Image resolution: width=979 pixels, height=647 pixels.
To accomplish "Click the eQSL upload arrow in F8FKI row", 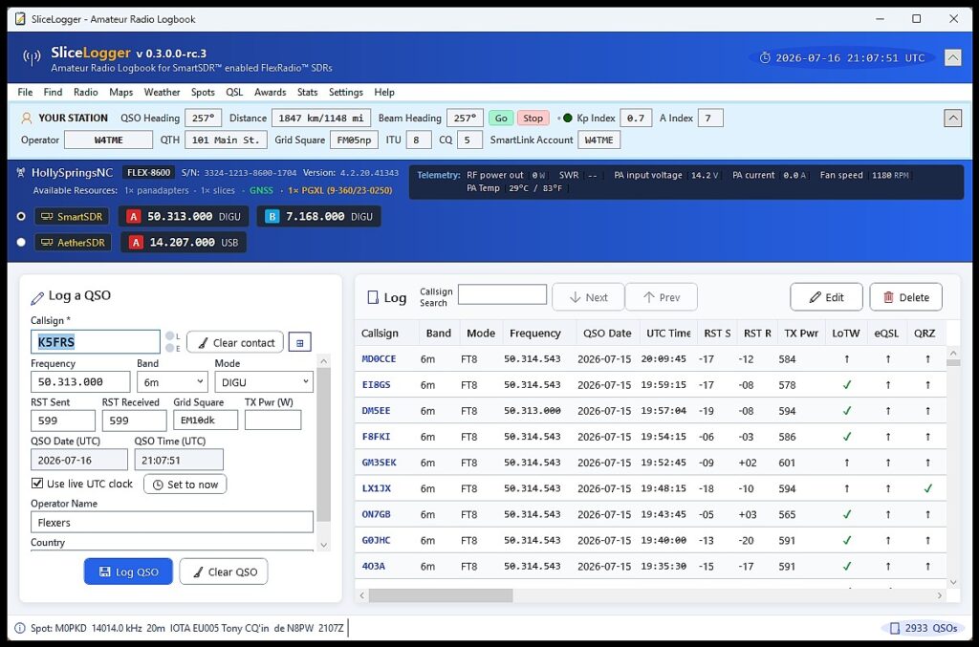I will (888, 437).
